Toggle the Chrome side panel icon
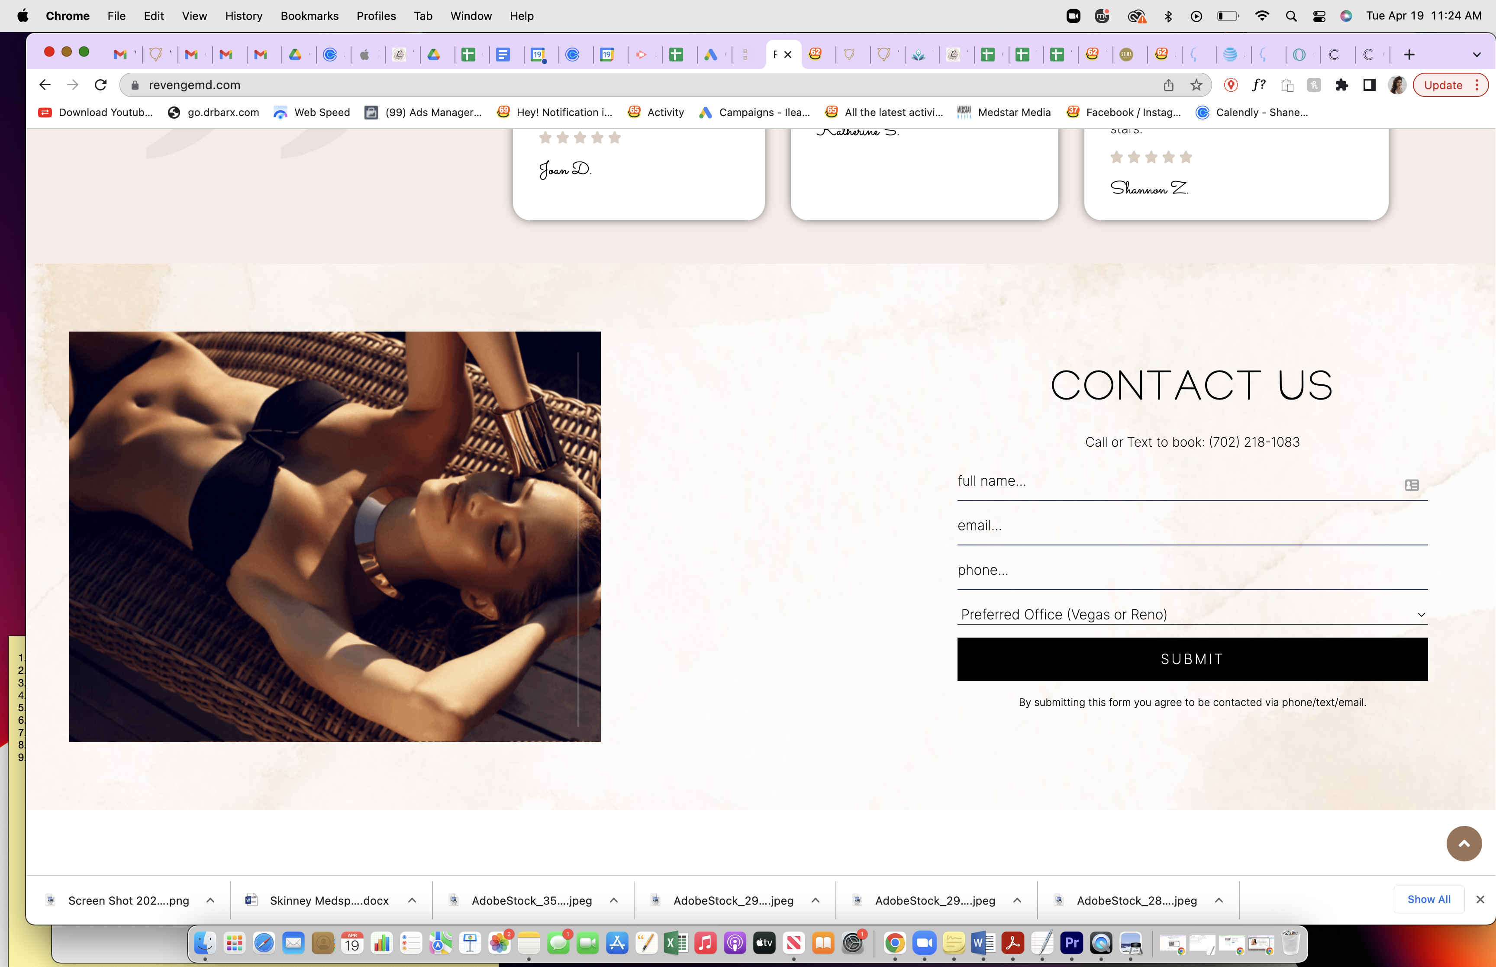The width and height of the screenshot is (1496, 967). pos(1369,85)
